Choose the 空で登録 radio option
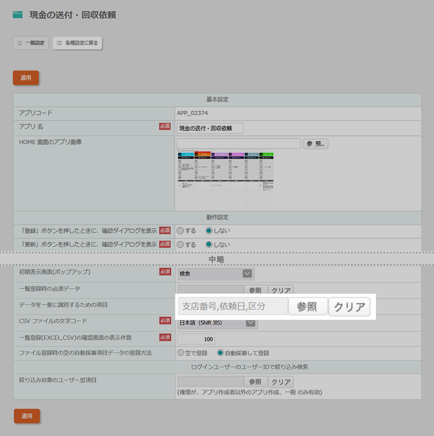 [181, 353]
